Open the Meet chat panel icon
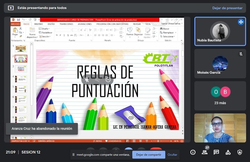The width and height of the screenshot is (250, 162). point(216,152)
